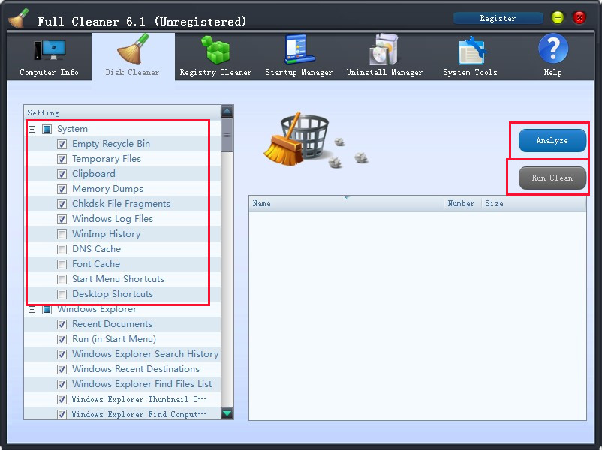Image resolution: width=602 pixels, height=450 pixels.
Task: Click the Help question mark icon
Action: tap(553, 49)
